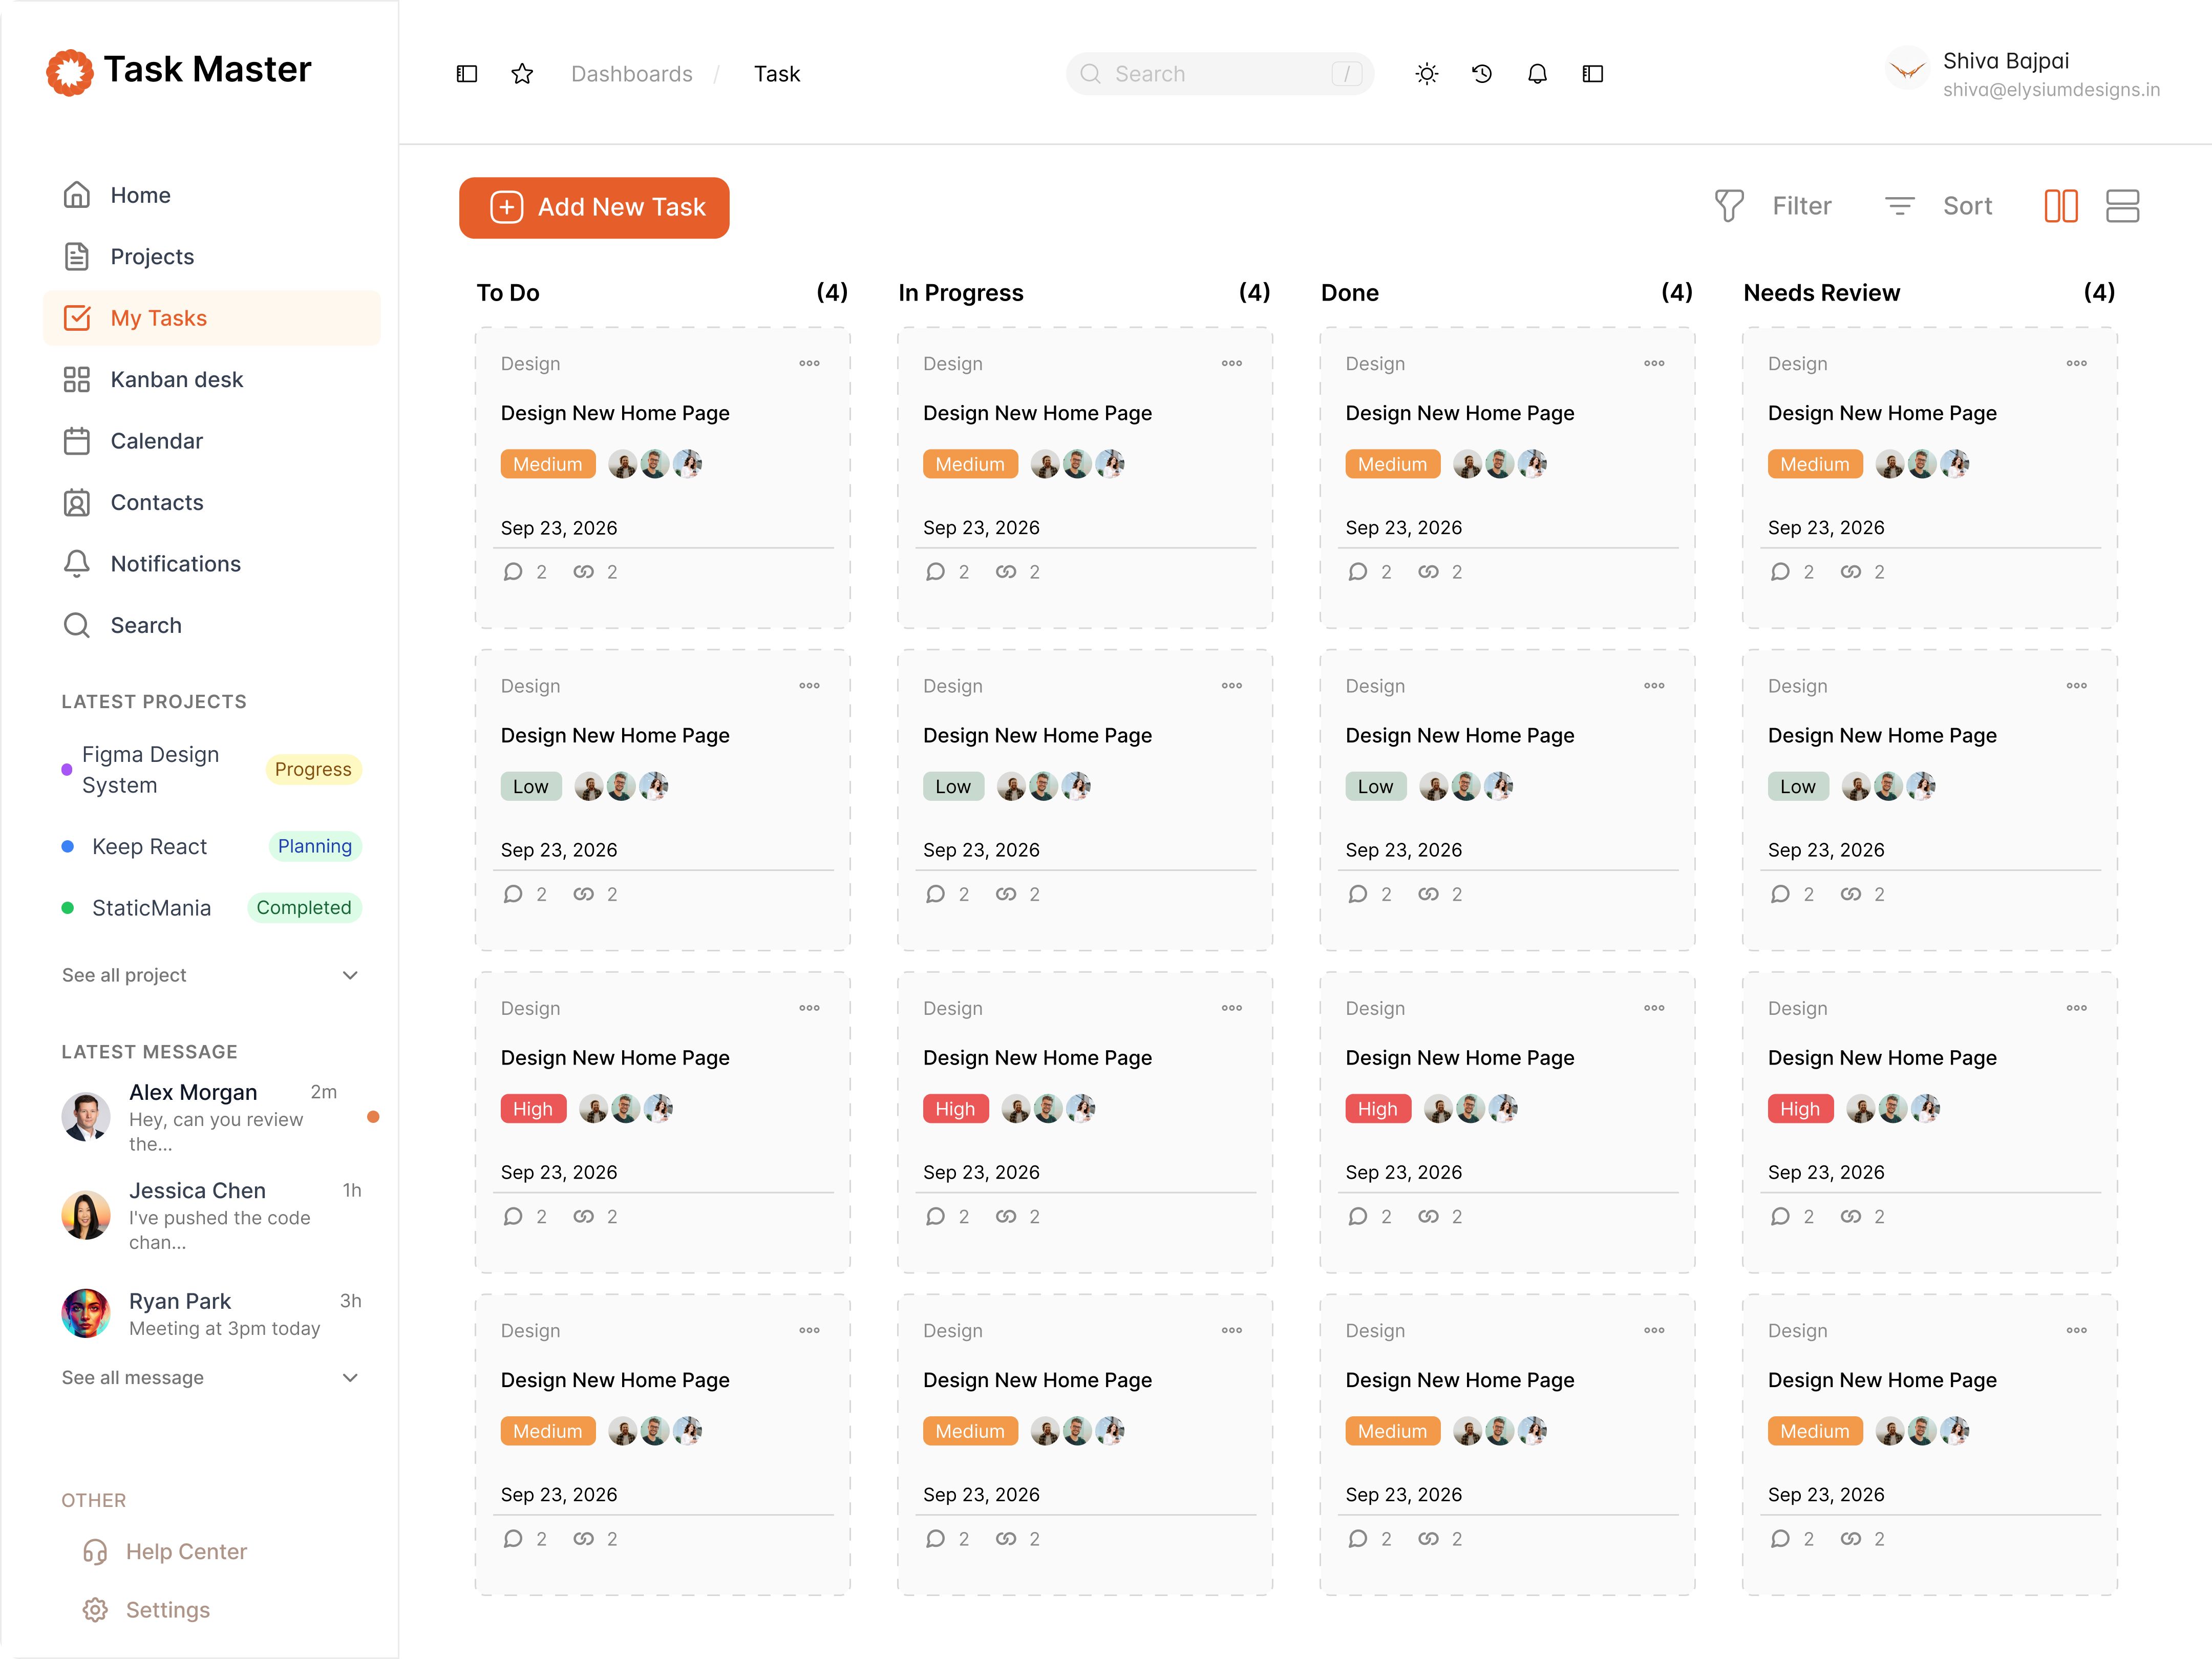Star this dashboard as favorite

tap(522, 74)
